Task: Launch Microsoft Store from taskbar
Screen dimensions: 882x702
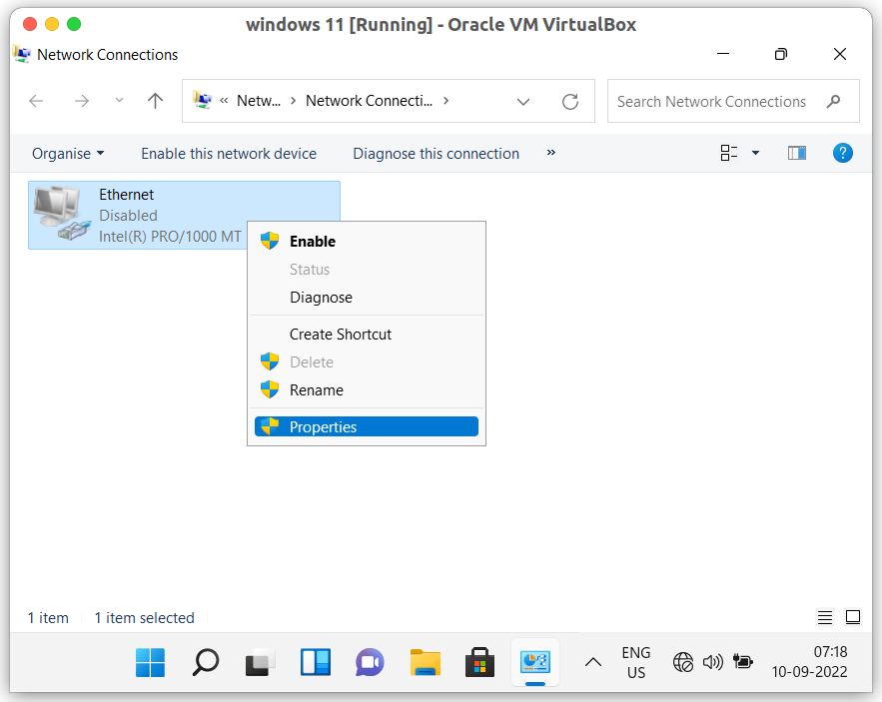Action: (480, 662)
